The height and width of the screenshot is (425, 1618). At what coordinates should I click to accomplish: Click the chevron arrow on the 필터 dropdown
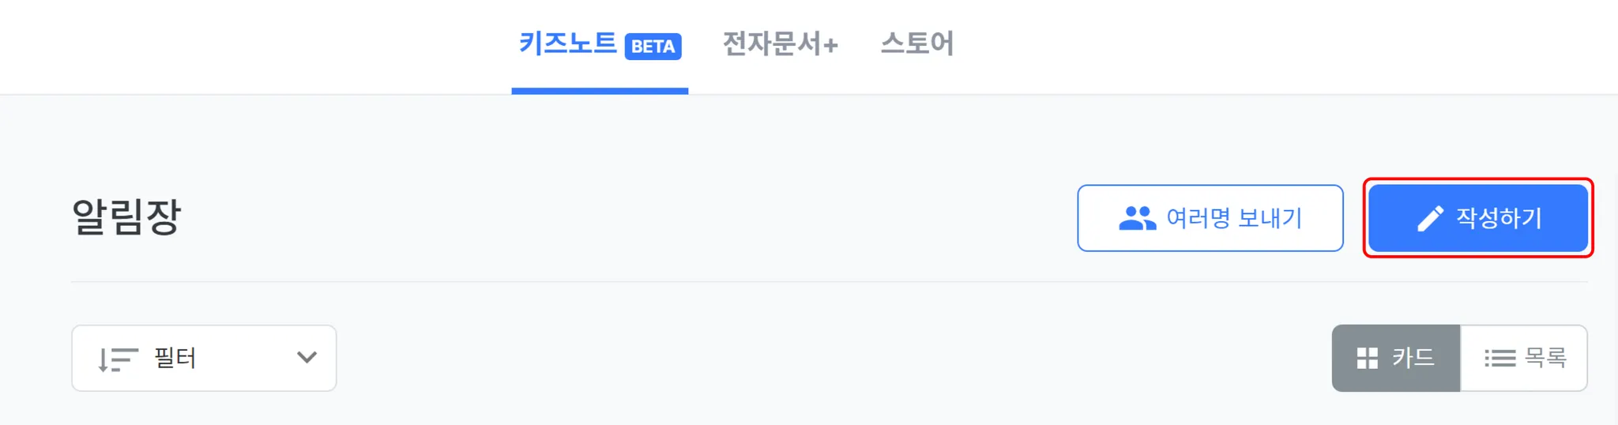307,358
